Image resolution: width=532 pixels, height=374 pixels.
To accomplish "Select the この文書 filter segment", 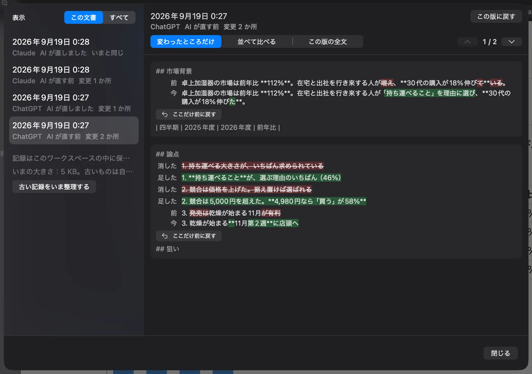I will pos(83,18).
